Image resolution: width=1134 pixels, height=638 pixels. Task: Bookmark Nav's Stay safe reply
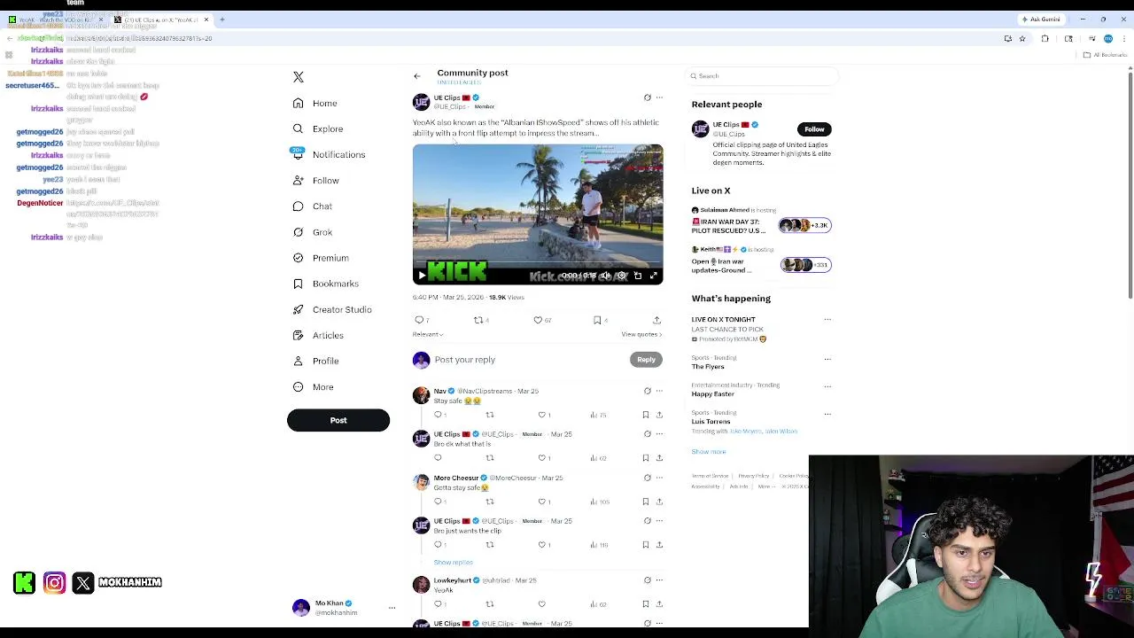pos(646,415)
